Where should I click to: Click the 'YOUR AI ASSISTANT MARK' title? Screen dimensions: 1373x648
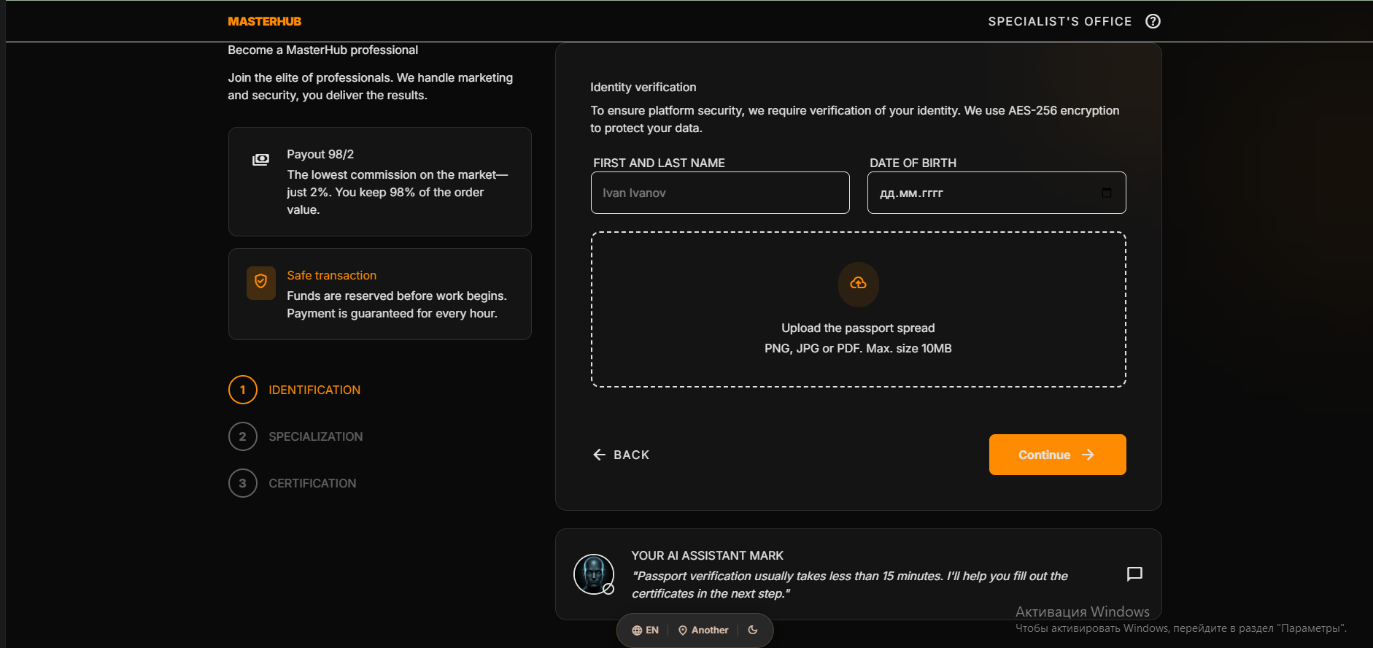tap(707, 556)
